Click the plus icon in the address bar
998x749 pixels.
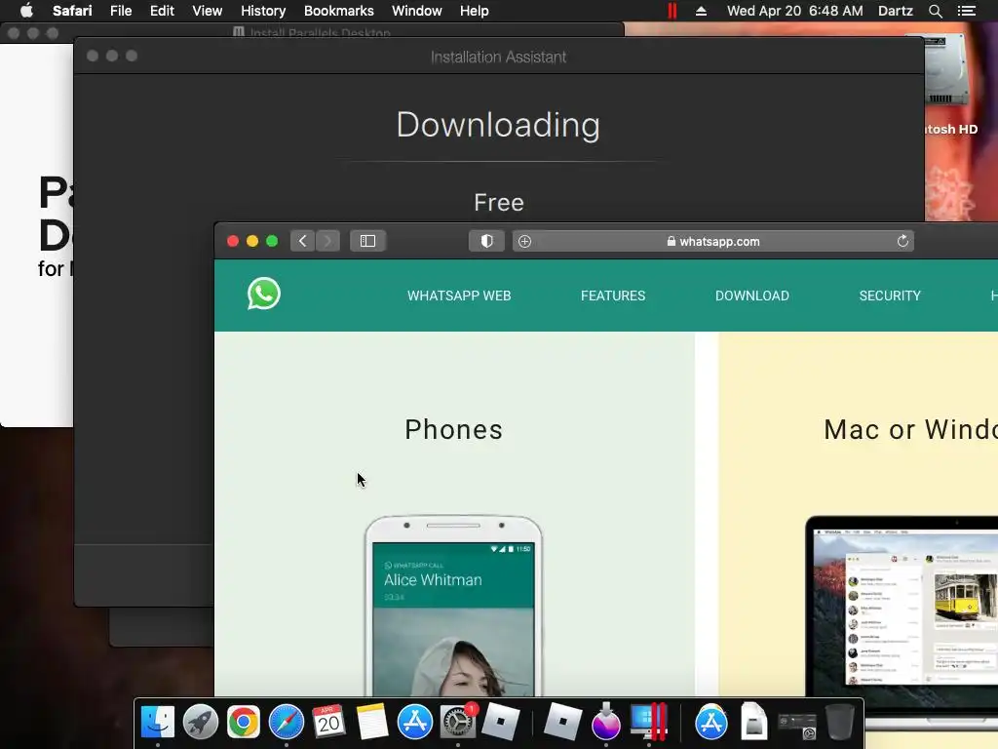tap(524, 242)
